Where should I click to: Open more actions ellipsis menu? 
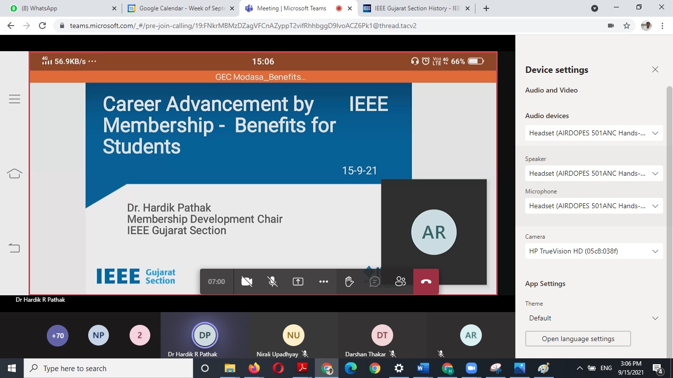324,282
